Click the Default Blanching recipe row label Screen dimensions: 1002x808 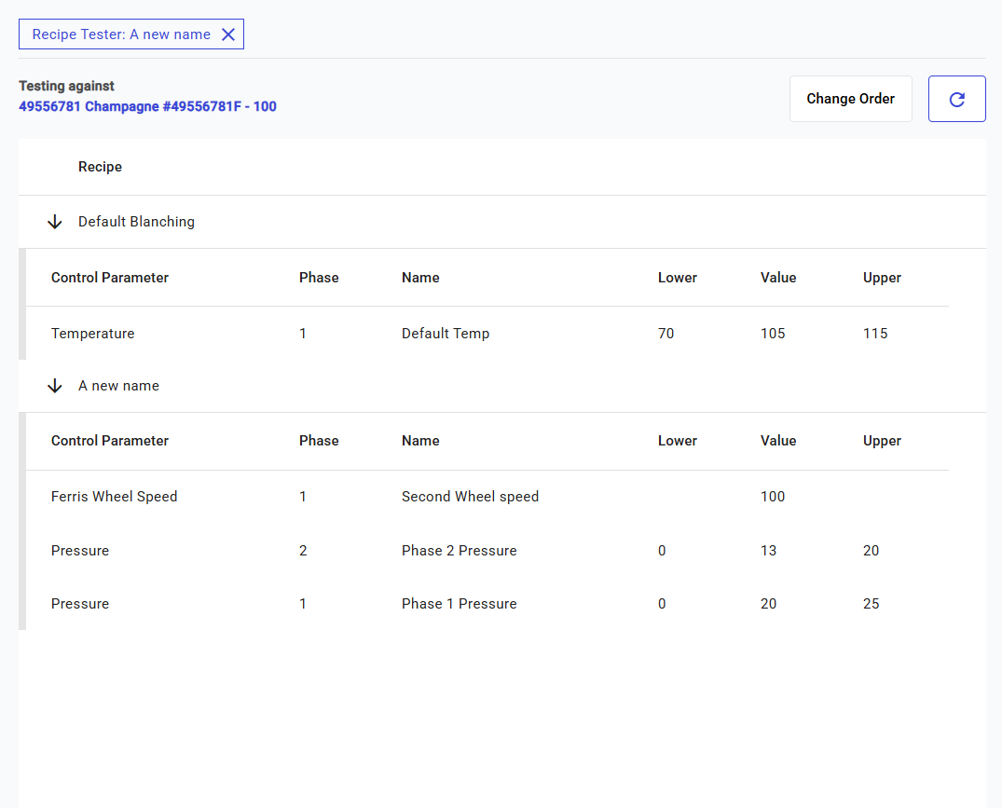pos(136,222)
